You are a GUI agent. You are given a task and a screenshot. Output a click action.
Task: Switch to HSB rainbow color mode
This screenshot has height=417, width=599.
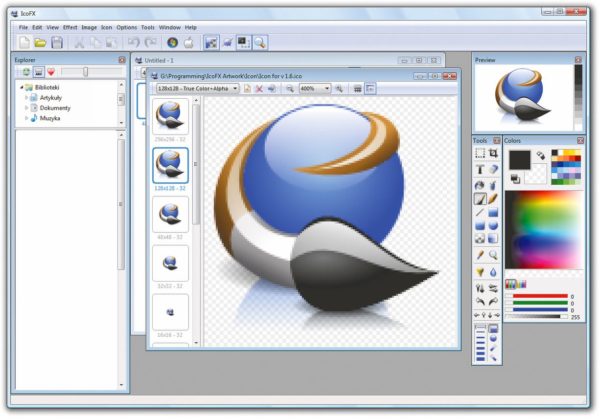[522, 284]
